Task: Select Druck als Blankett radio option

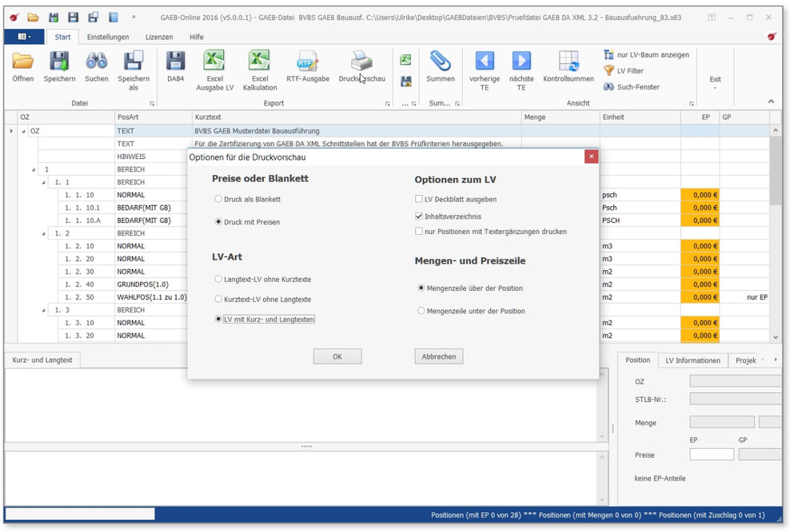Action: [218, 199]
